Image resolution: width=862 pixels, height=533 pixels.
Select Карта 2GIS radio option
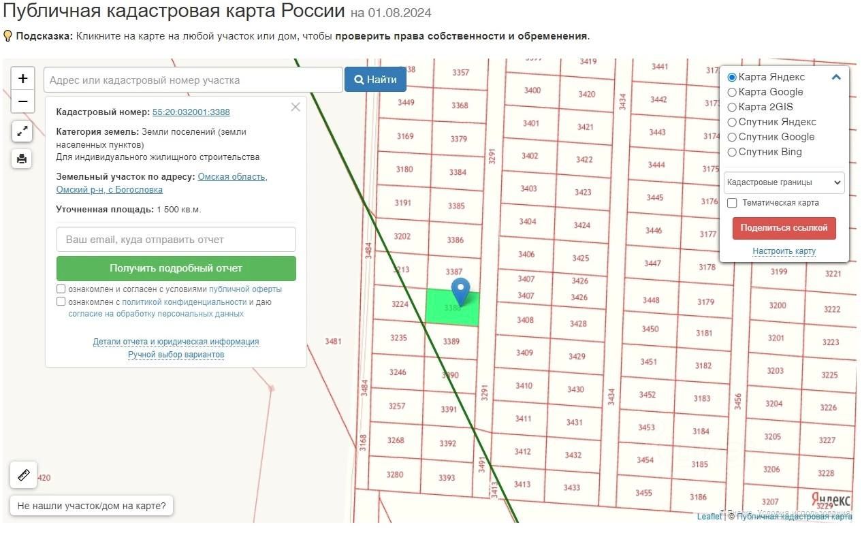click(x=732, y=107)
